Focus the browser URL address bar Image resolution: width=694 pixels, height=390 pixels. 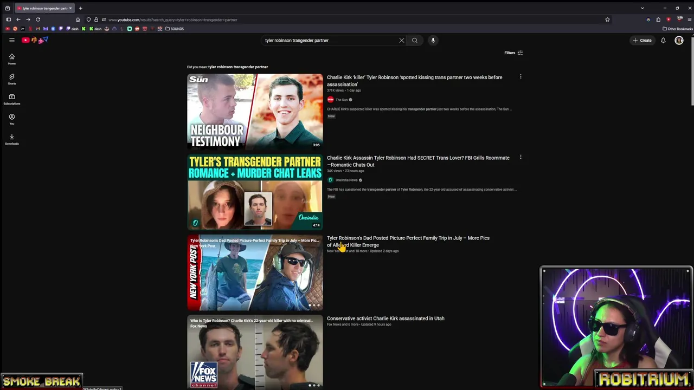coord(347,19)
